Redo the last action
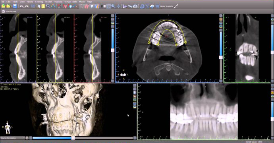 (x=27, y=6)
